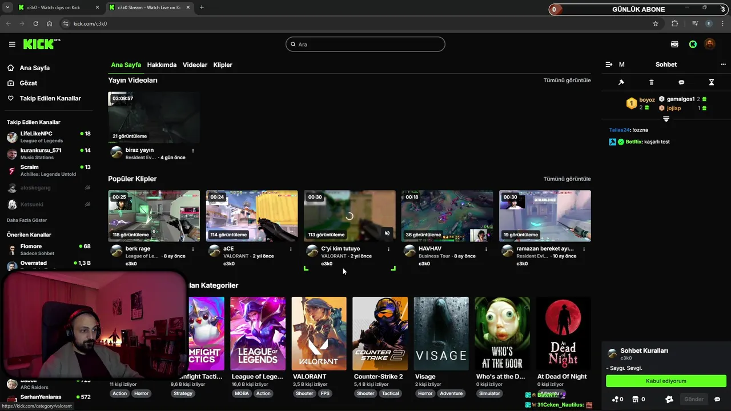Switch to the Hakkımda tab
Image resolution: width=731 pixels, height=411 pixels.
162,65
